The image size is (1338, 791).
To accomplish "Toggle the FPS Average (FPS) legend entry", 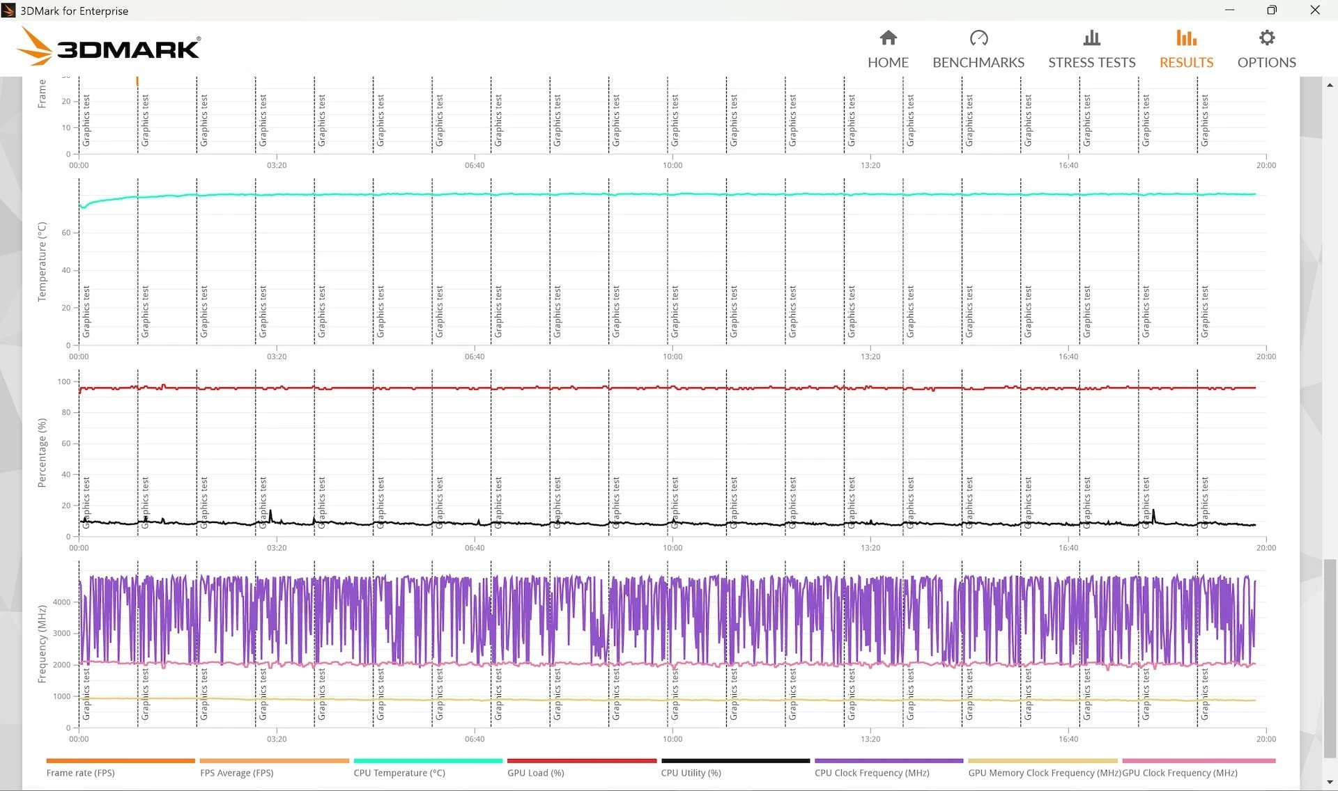I will point(236,773).
